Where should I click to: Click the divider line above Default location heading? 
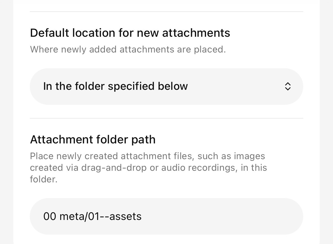(x=166, y=12)
